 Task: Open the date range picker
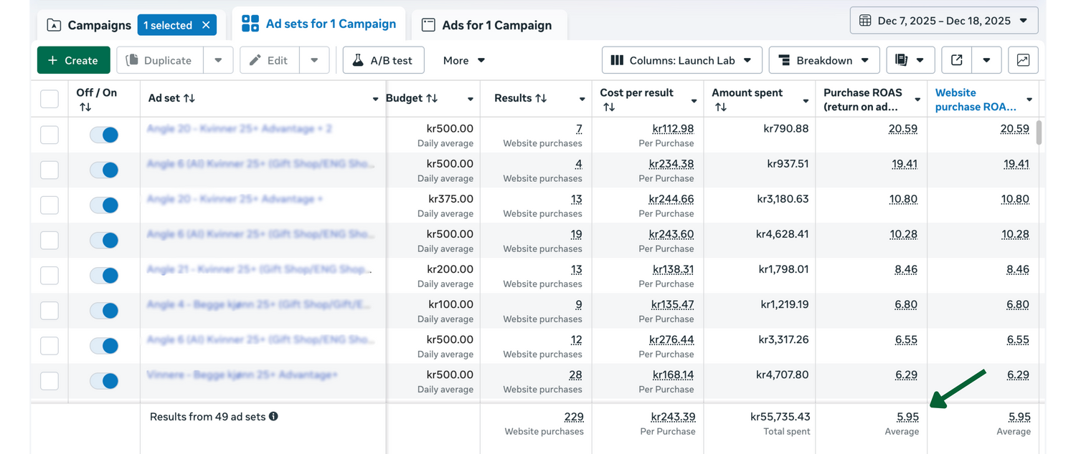(x=943, y=21)
